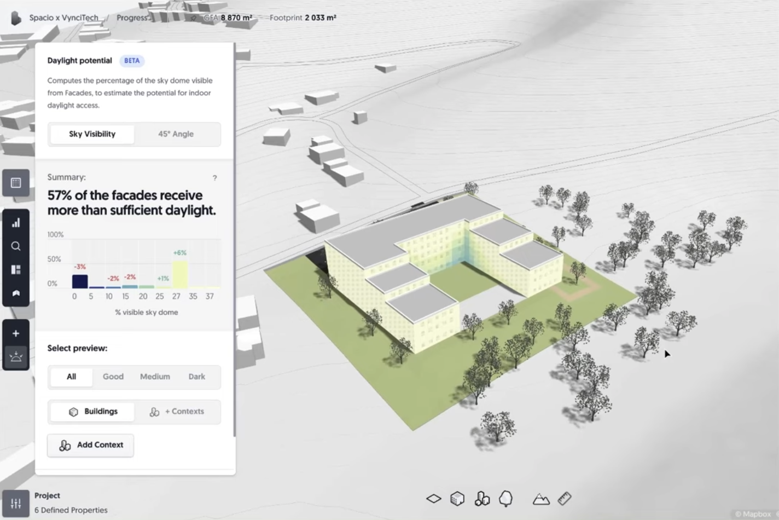The image size is (779, 520).
Task: Toggle preview to + Contexts
Action: point(177,412)
